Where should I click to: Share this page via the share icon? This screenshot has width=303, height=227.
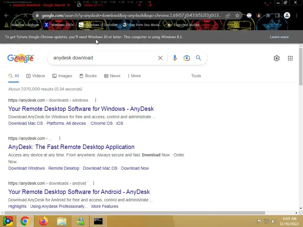point(228,15)
